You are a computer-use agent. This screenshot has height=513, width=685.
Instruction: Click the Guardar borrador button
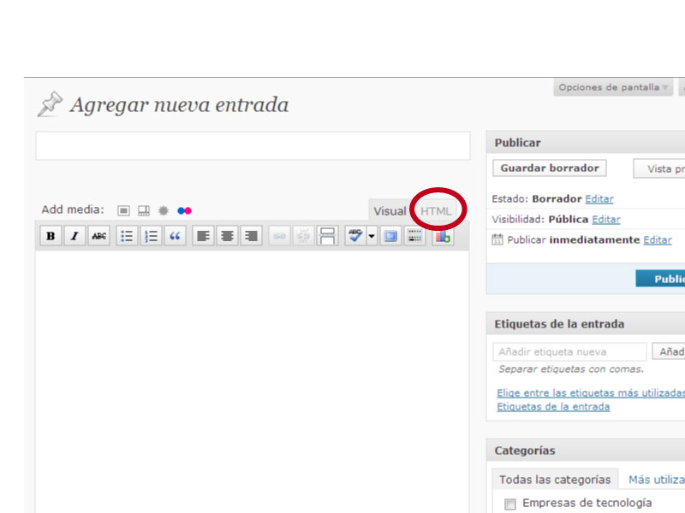pos(549,168)
